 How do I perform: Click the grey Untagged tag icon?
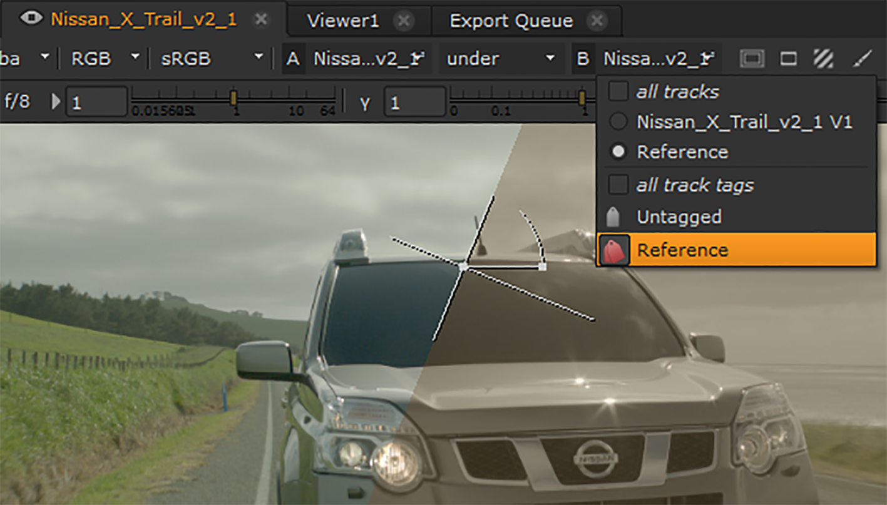pyautogui.click(x=613, y=217)
